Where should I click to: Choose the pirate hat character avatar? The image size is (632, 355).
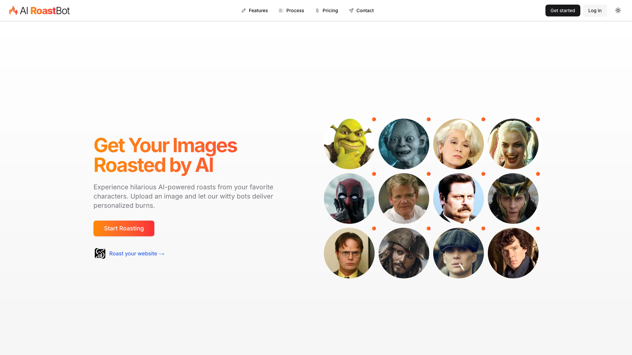pyautogui.click(x=404, y=253)
